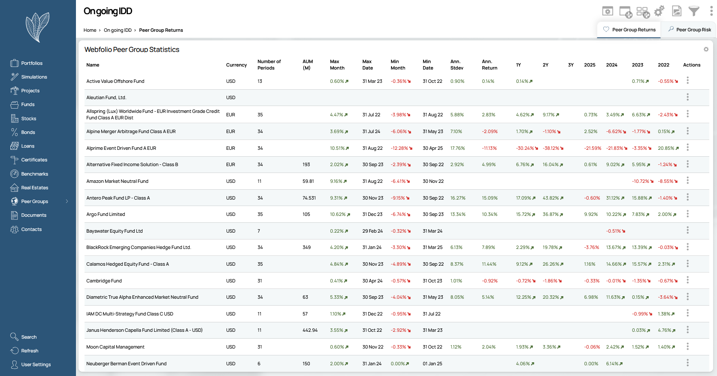Open the window settings gear icon

tap(608, 11)
